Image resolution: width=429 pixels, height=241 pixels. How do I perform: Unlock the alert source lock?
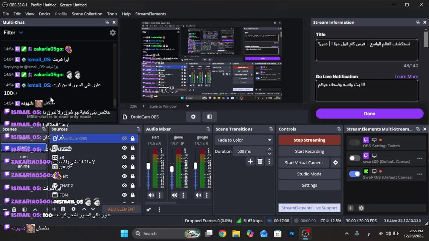[132, 176]
